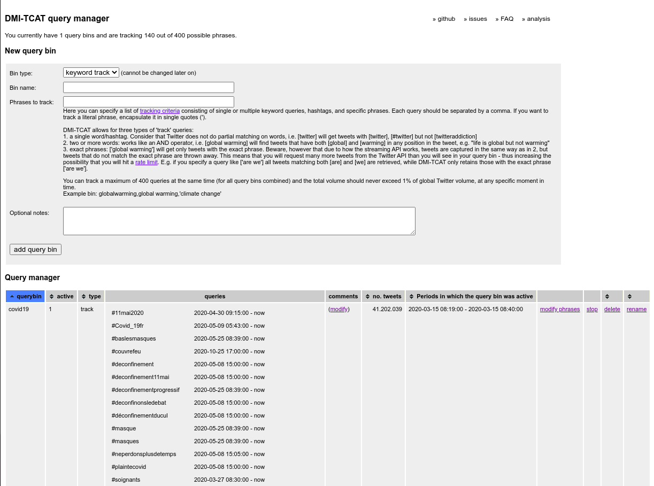Select the #baslesmasques query entry
Image resolution: width=654 pixels, height=486 pixels.
point(134,338)
